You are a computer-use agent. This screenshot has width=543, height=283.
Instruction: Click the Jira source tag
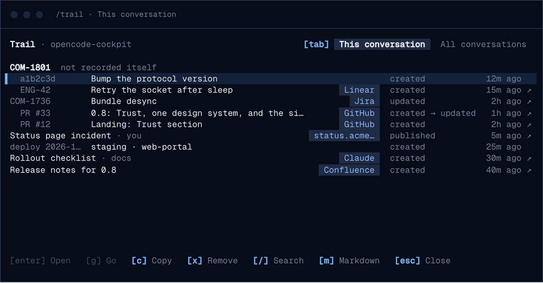364,102
